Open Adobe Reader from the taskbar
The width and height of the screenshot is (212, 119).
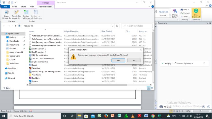[x=139, y=116]
